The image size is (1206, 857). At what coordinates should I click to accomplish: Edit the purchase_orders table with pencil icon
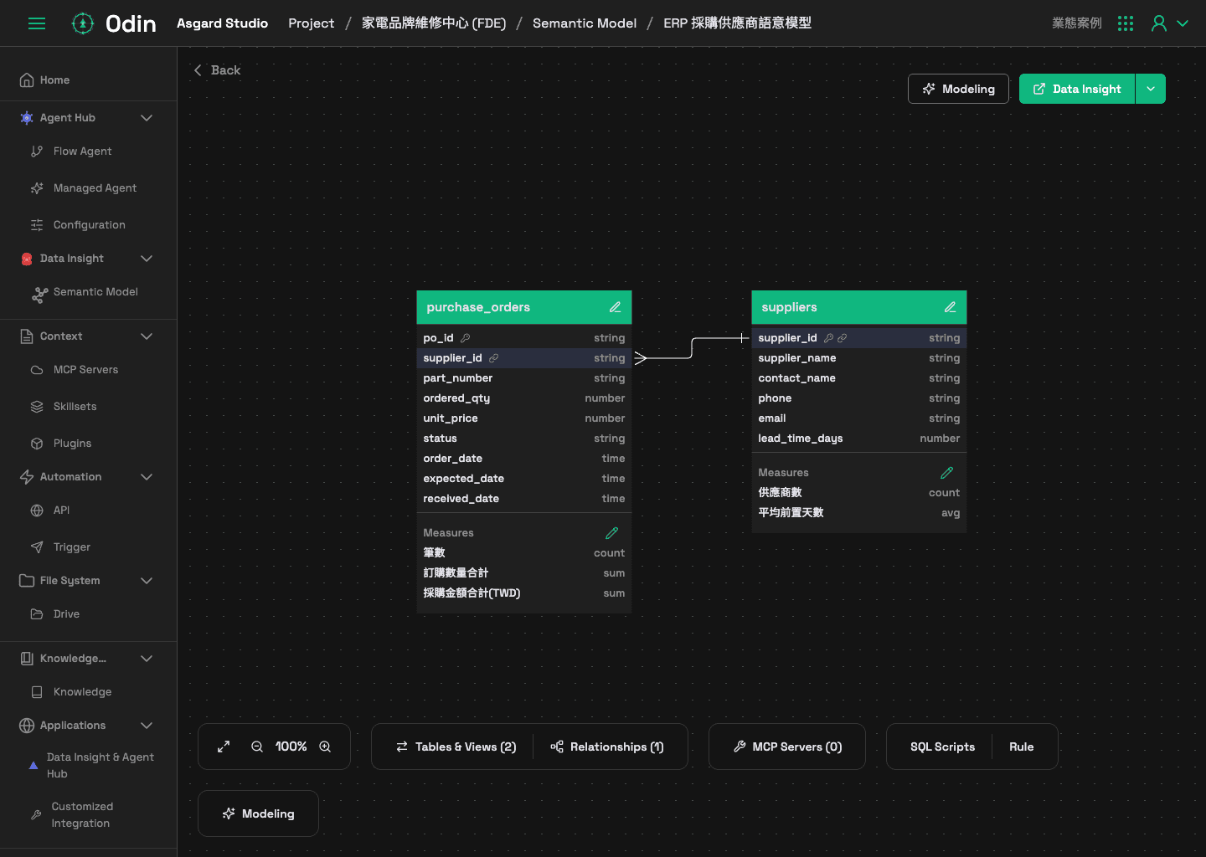(615, 307)
